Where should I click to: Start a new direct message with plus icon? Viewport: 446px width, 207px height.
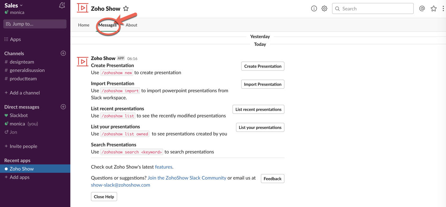63,107
